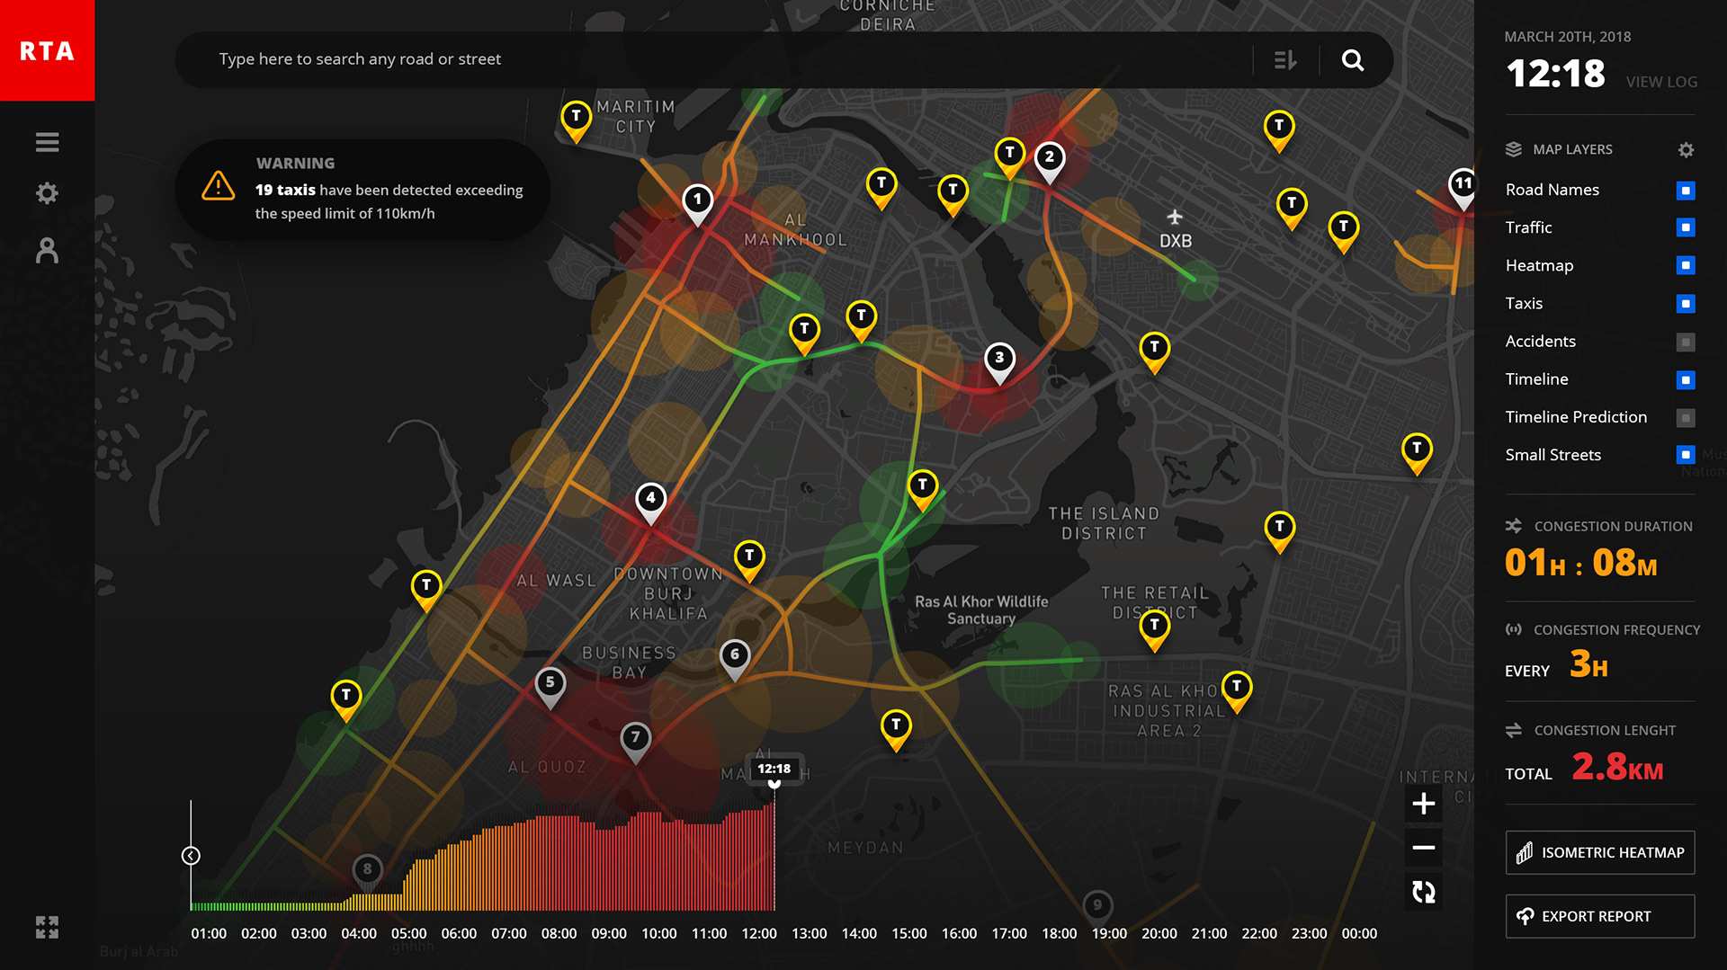Click the March 20th, 2018 date
Screen dimensions: 1727x970
pyautogui.click(x=1568, y=37)
